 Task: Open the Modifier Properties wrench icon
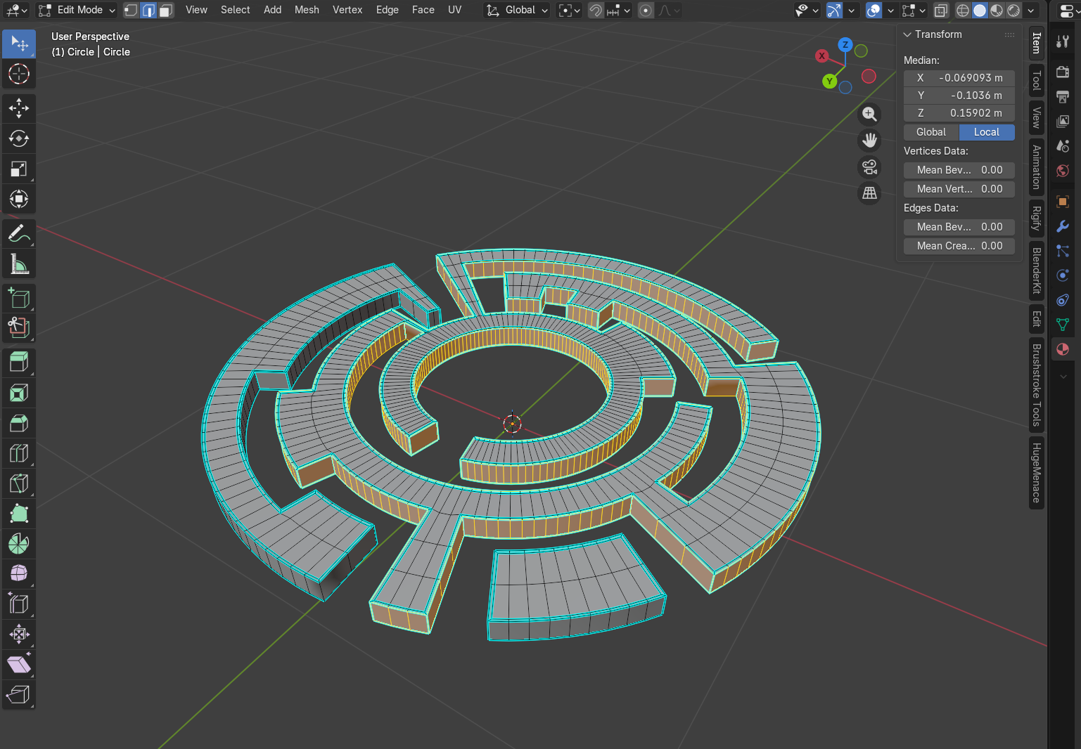coord(1063,226)
